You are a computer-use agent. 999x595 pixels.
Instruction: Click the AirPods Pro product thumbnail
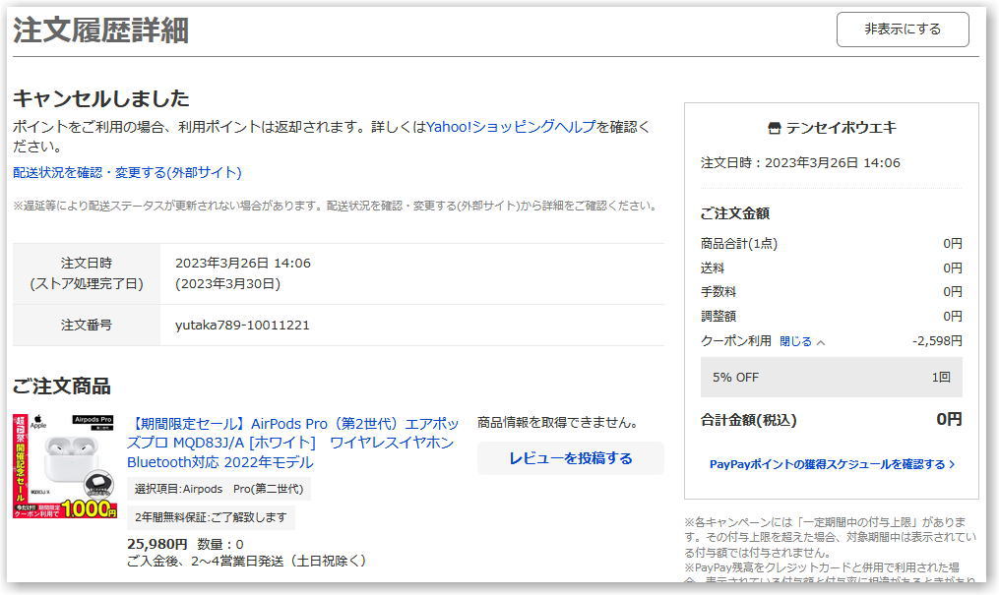tap(65, 466)
